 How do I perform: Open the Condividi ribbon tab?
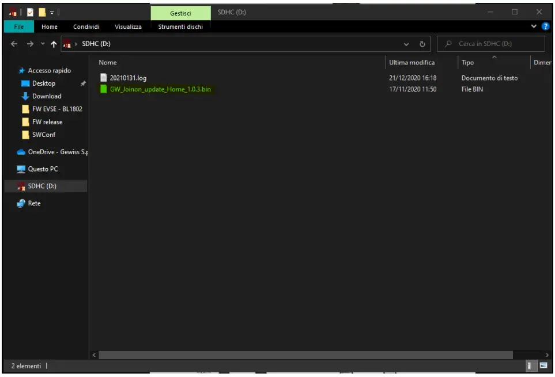tap(86, 26)
